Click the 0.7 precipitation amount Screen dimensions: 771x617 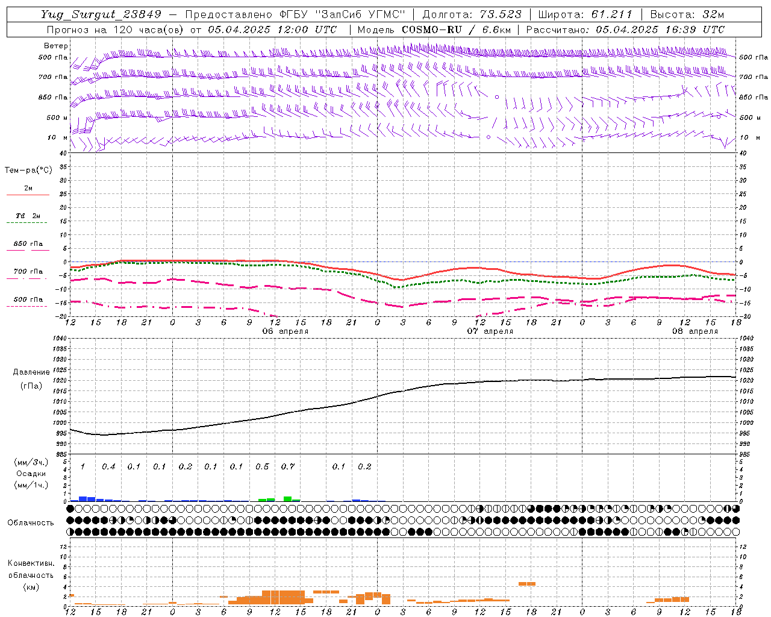pyautogui.click(x=288, y=467)
